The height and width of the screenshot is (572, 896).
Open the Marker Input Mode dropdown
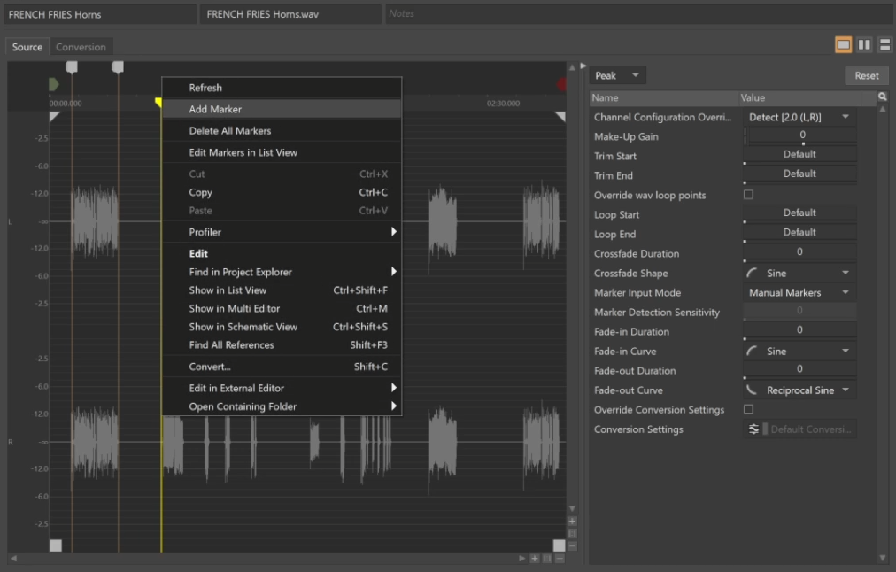[x=799, y=292]
